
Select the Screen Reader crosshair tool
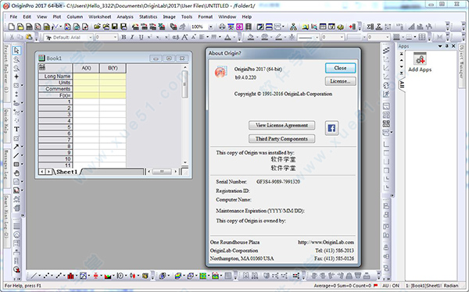tap(16, 77)
